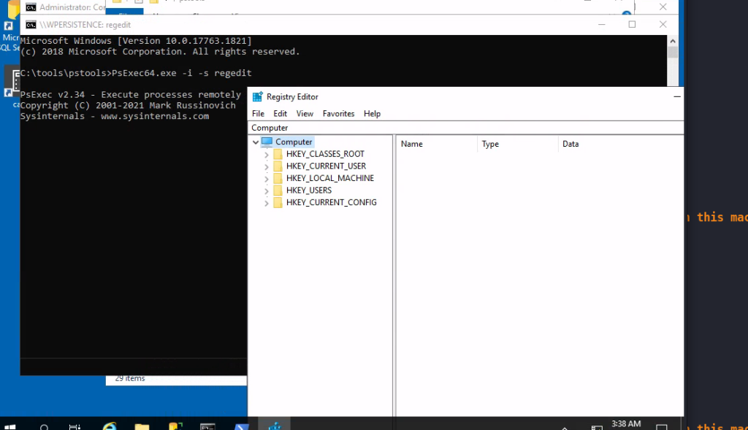Click the '29 items' status in File Explorer

tap(130, 378)
